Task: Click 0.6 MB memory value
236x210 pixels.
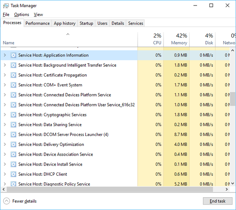Action: (x=181, y=174)
